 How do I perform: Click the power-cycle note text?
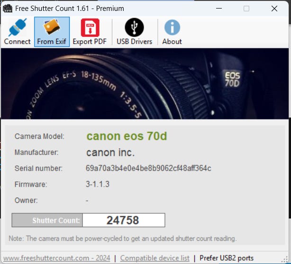[x=123, y=238]
